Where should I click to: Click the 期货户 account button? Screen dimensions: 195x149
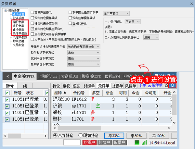[x=89, y=143]
